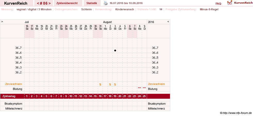Click the left Mittelschmerz row label
253x116 pixels.
pos(14,109)
